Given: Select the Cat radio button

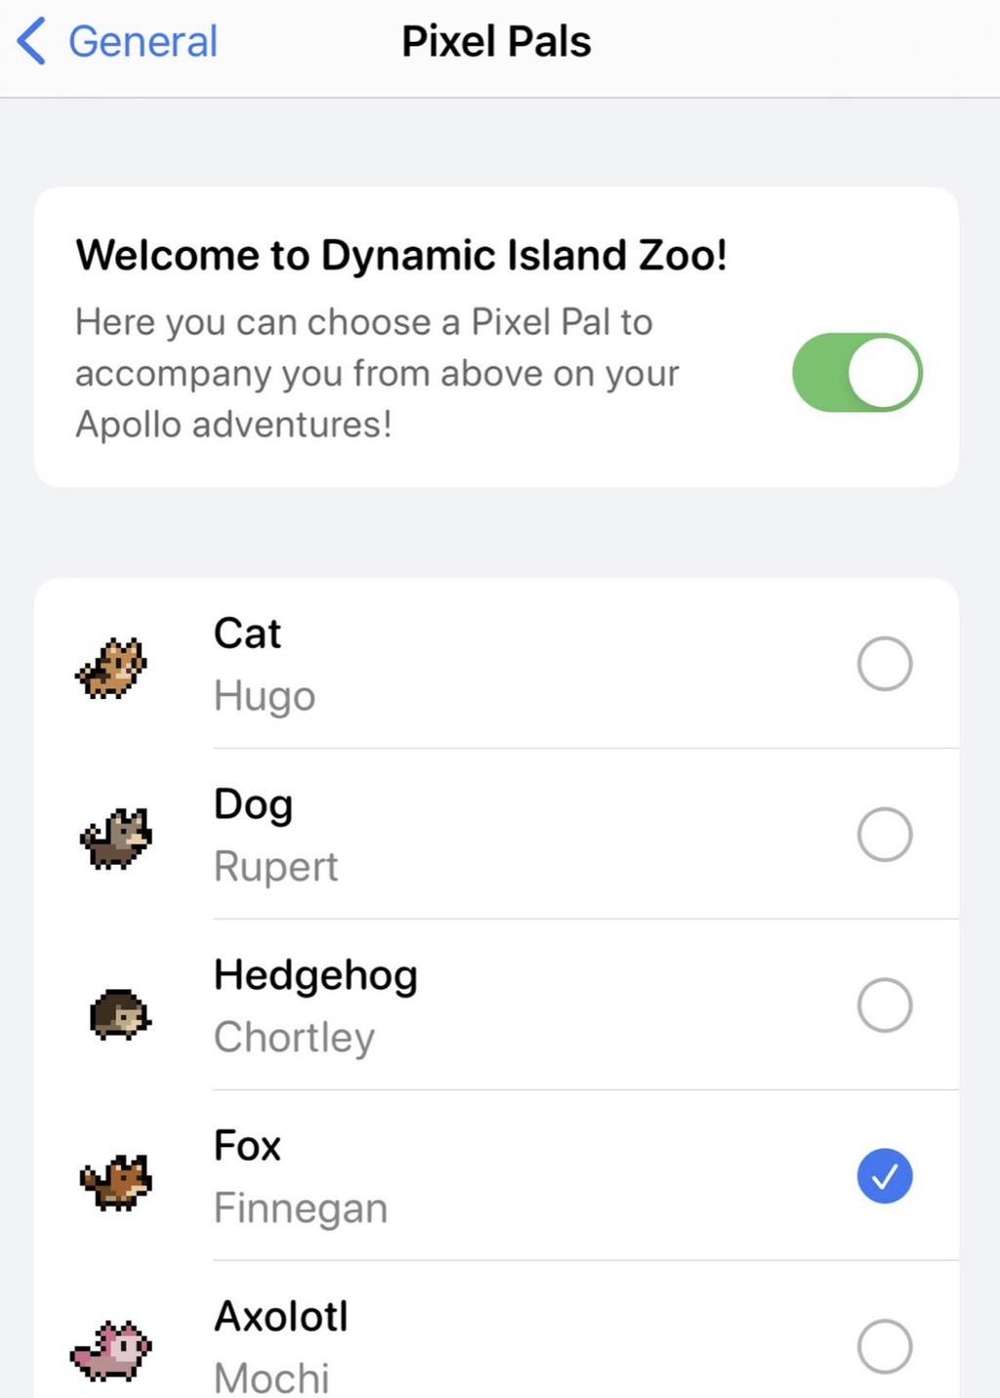Looking at the screenshot, I should click(x=885, y=664).
